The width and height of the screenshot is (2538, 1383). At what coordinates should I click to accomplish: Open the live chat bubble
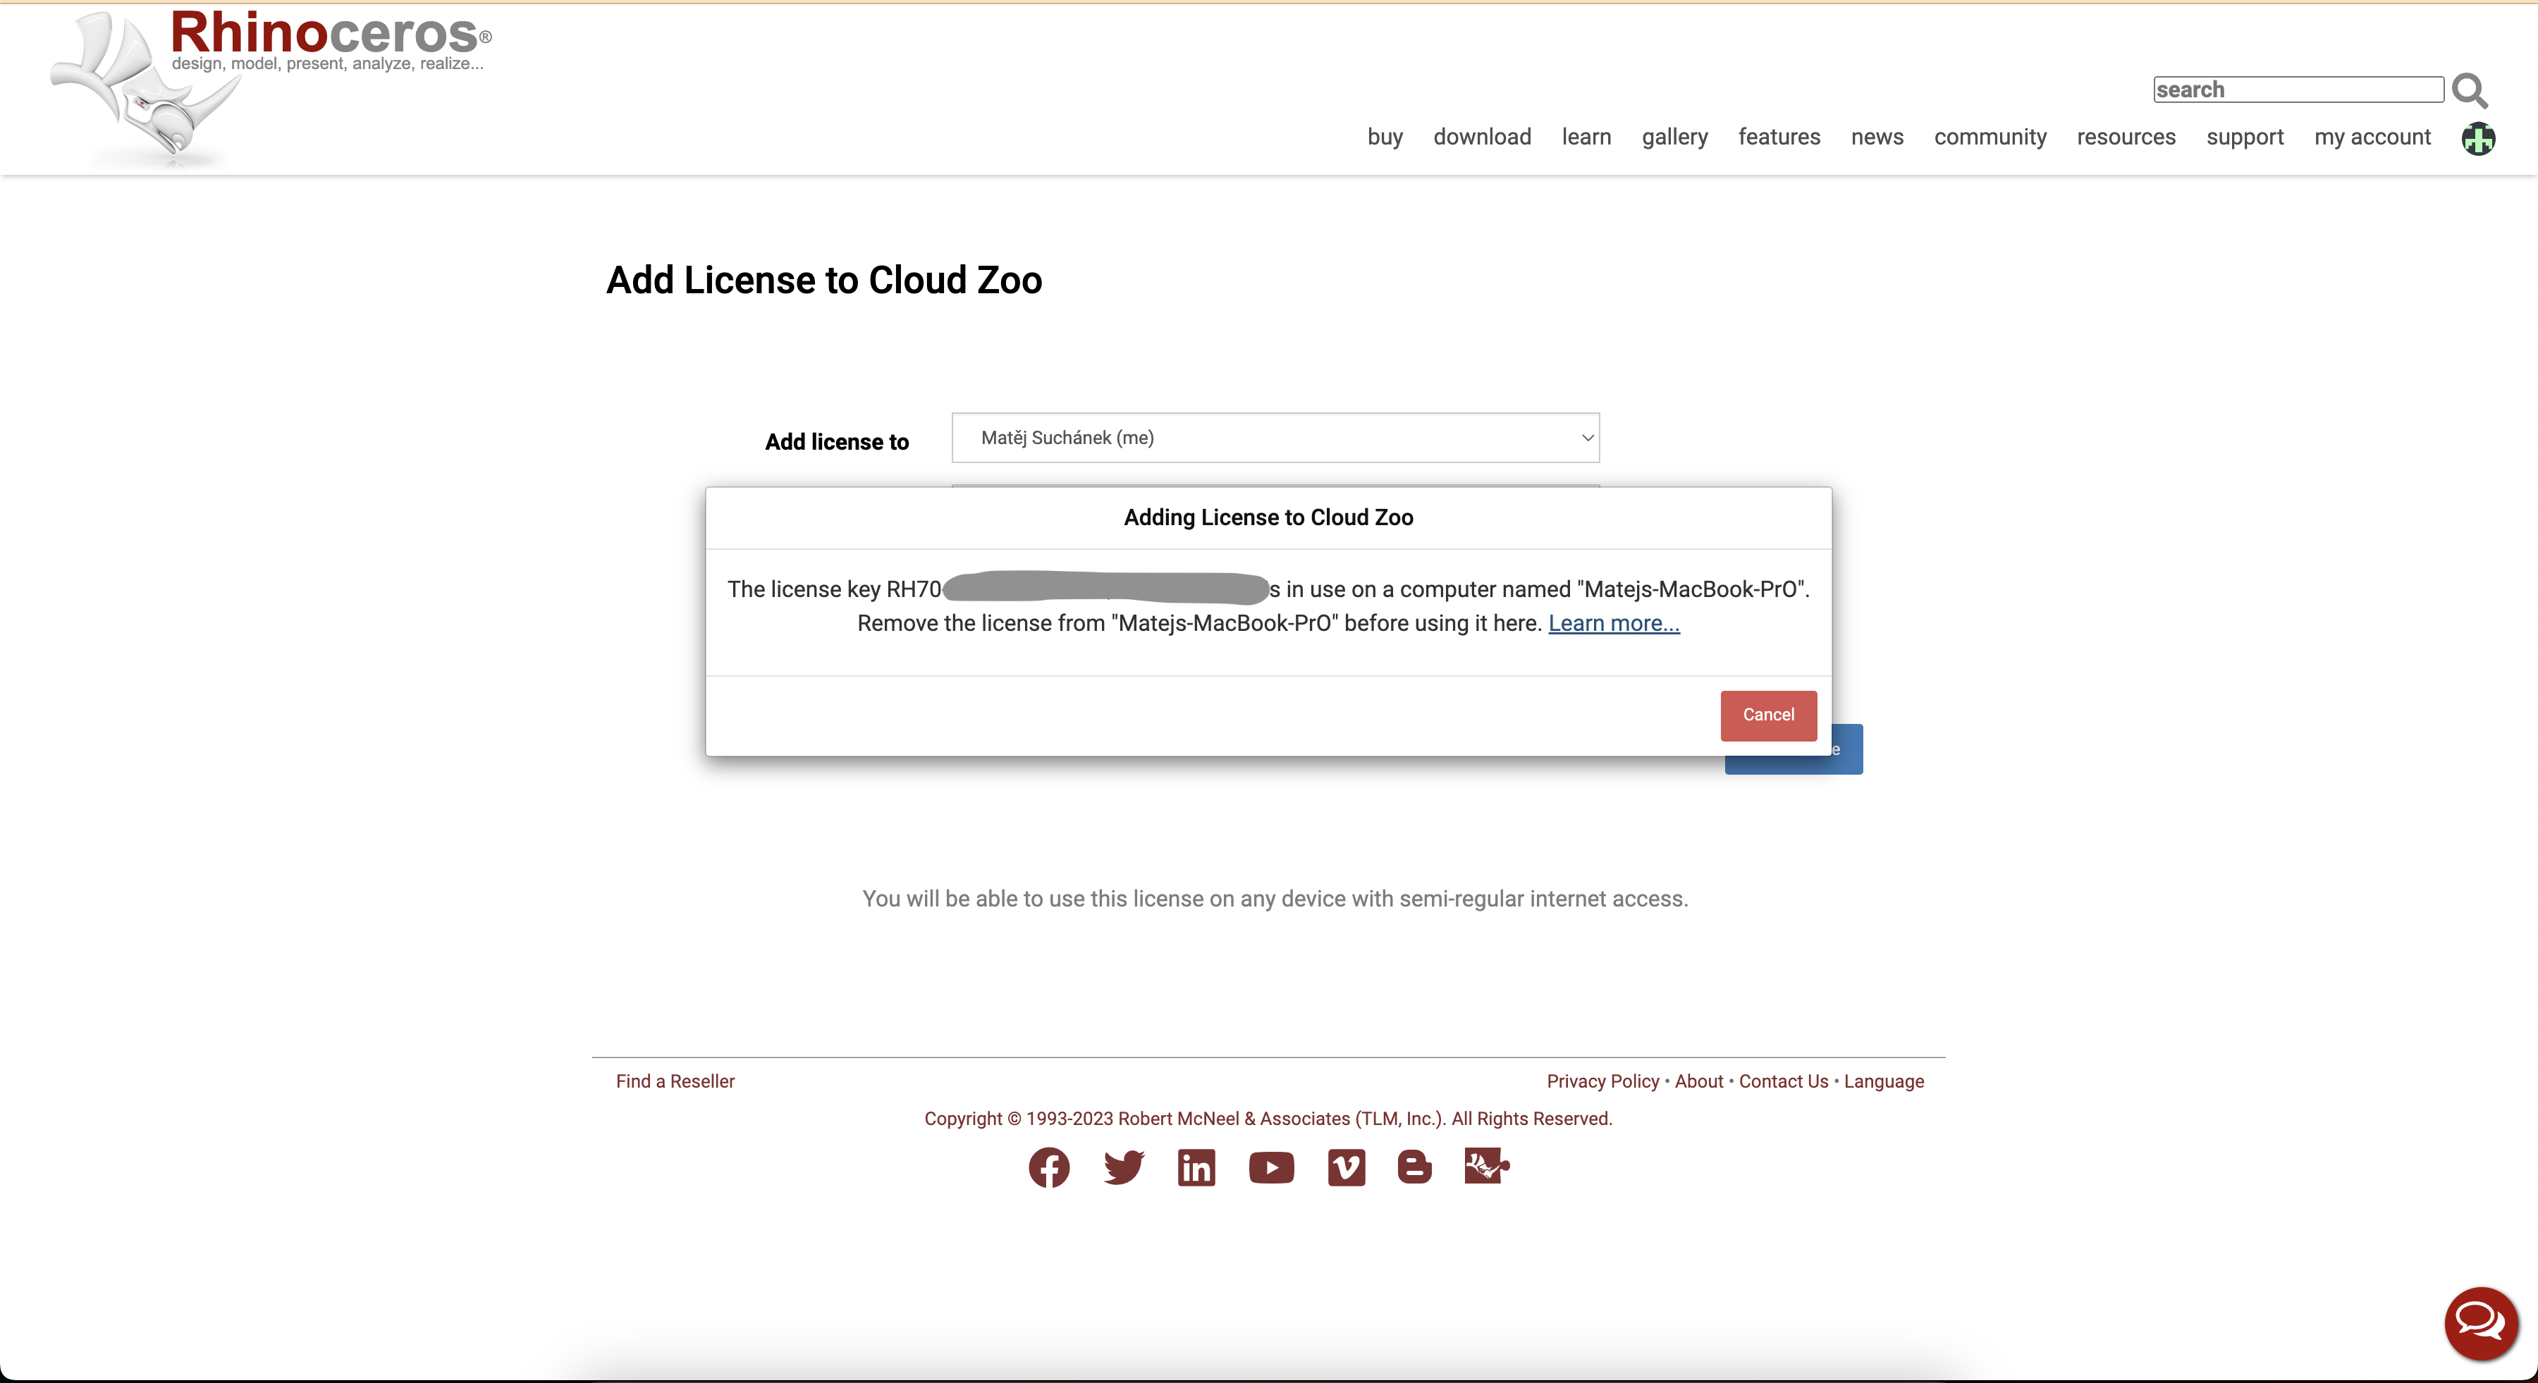[2481, 1324]
